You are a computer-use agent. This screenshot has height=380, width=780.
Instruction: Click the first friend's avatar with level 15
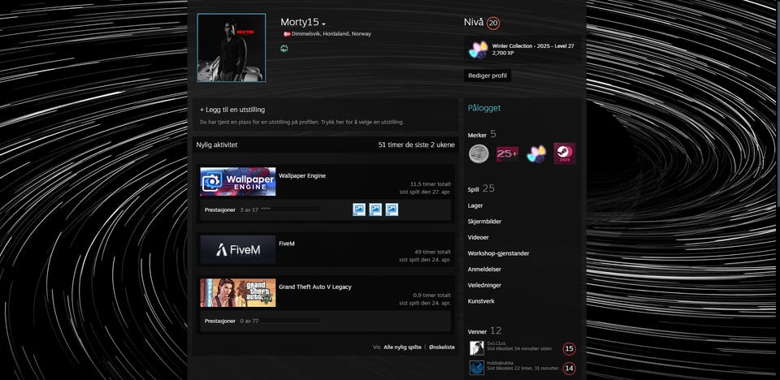pos(477,348)
